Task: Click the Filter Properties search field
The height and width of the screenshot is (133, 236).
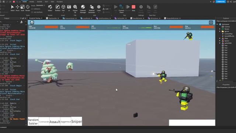Action: [x=226, y=87]
